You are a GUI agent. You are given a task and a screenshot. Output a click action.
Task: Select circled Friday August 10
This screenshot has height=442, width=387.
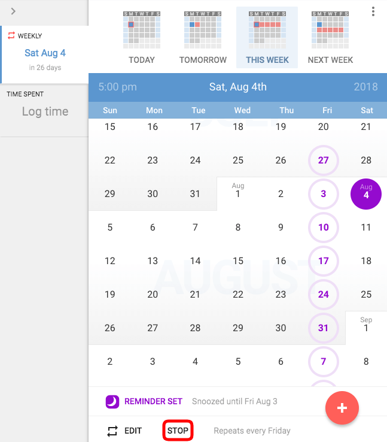click(x=324, y=228)
